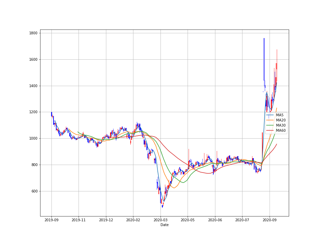Screen dimensions: 321x247
Task: Click the 2019-12 x-axis label
Action: pyautogui.click(x=106, y=220)
